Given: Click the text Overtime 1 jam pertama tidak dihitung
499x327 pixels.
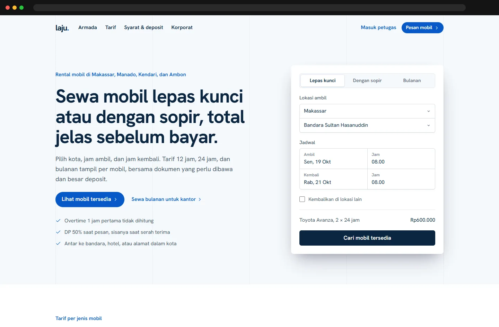Looking at the screenshot, I should pos(109,221).
